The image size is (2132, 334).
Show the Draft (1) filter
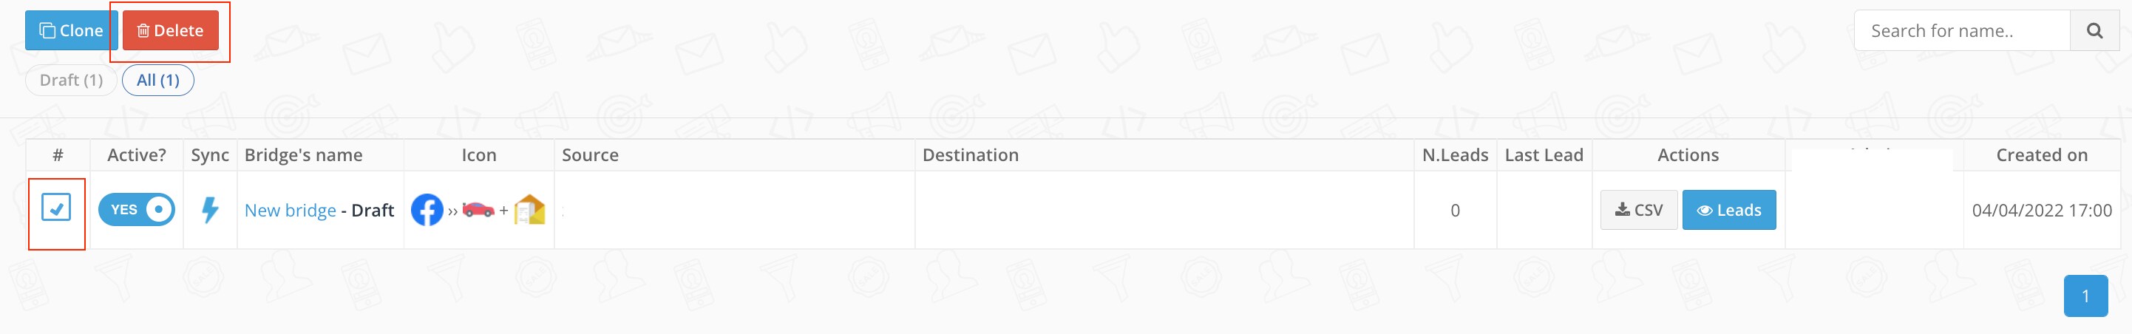(x=71, y=81)
